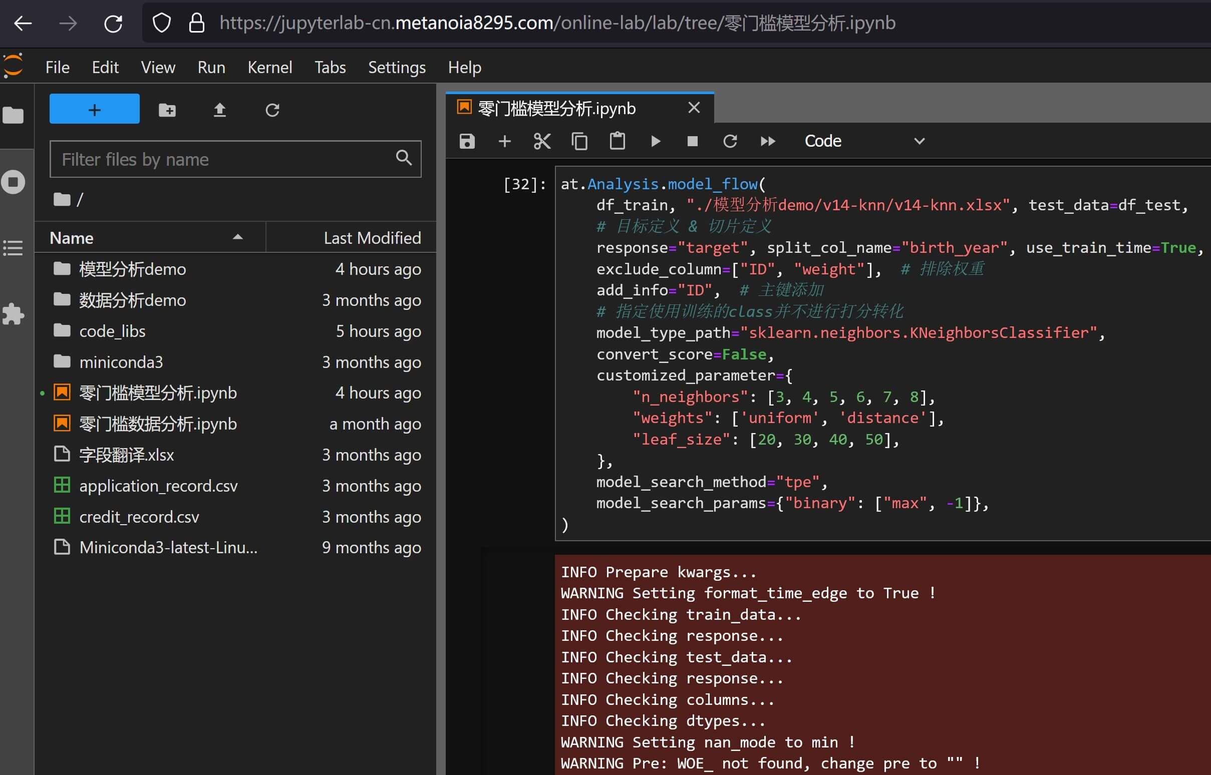Save the notebook with the disk icon
The image size is (1211, 775).
(x=467, y=141)
